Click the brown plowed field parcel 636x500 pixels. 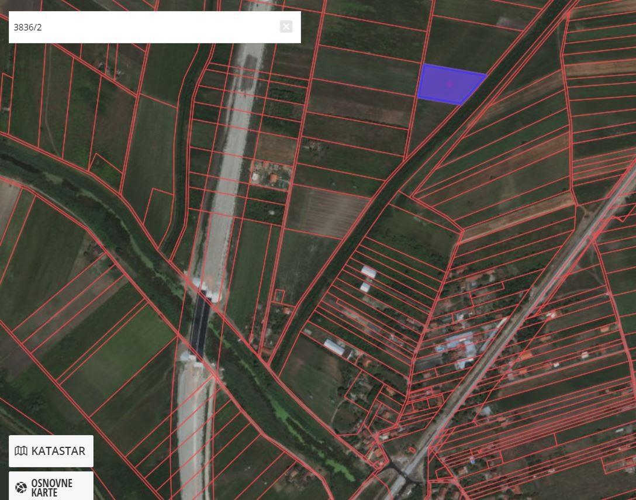[x=326, y=212]
